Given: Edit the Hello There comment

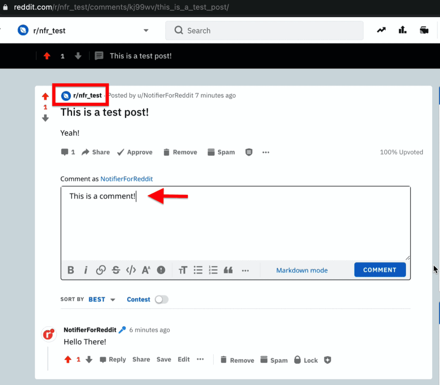Looking at the screenshot, I should pyautogui.click(x=184, y=360).
